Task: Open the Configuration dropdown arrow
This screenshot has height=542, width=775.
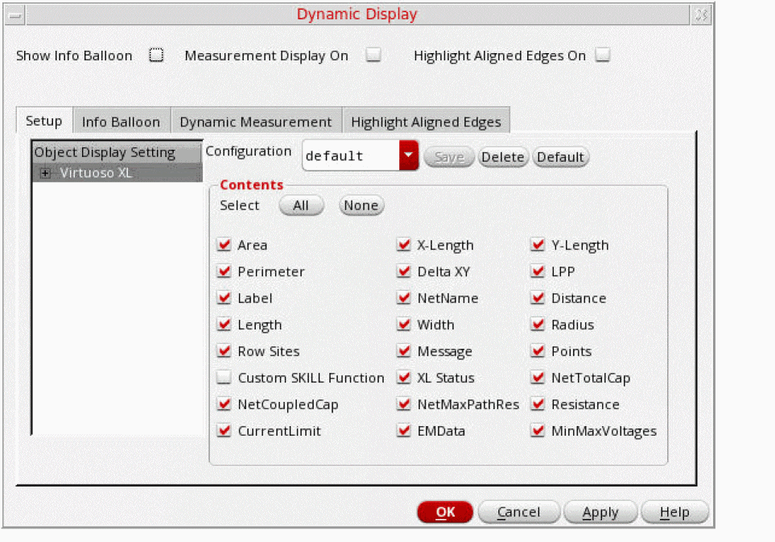Action: click(410, 156)
